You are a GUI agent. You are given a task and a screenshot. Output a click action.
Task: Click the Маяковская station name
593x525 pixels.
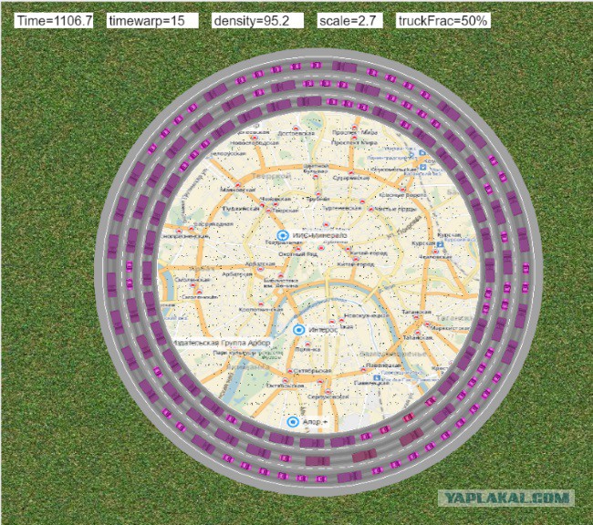pos(238,190)
